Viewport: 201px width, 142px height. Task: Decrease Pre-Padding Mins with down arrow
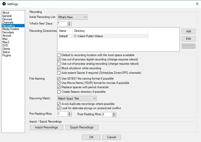click(70, 115)
